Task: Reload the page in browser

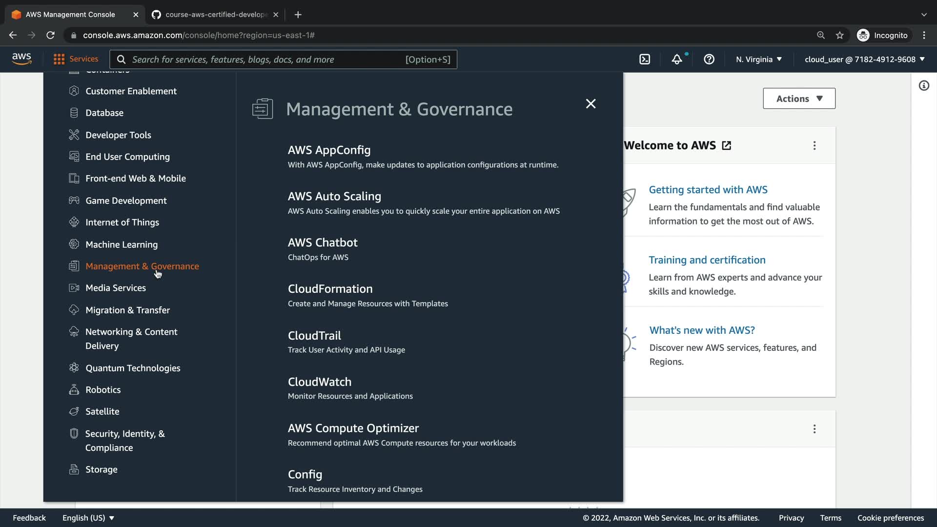Action: coord(50,35)
